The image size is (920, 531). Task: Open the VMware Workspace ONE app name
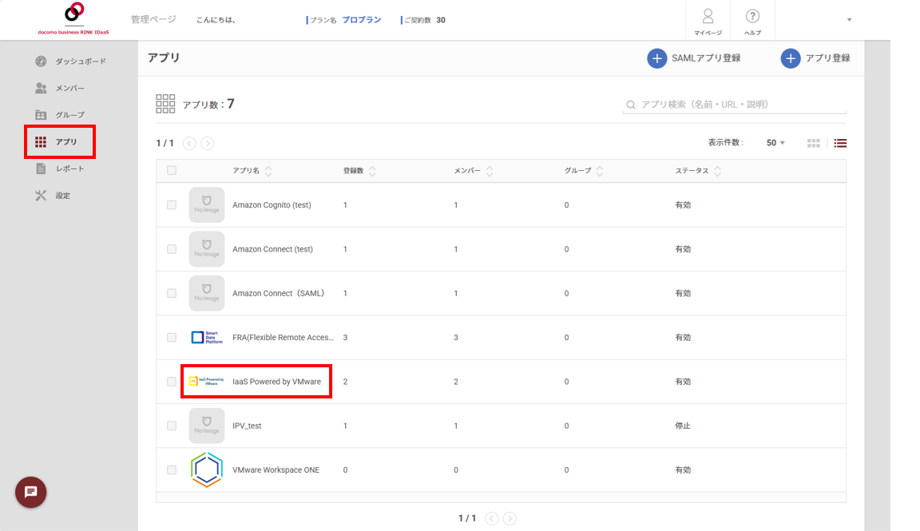[x=276, y=470]
